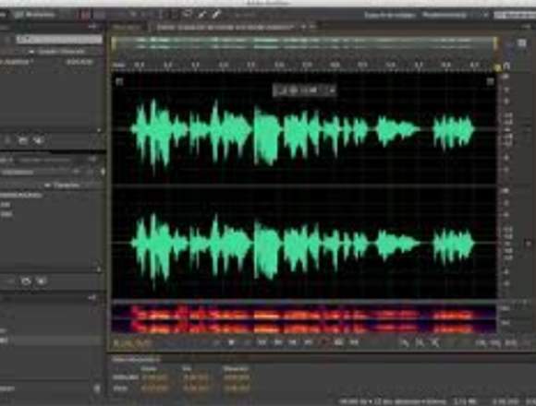Switch to the Multitrack view
Viewport: 536px width, 406px height.
pos(36,15)
